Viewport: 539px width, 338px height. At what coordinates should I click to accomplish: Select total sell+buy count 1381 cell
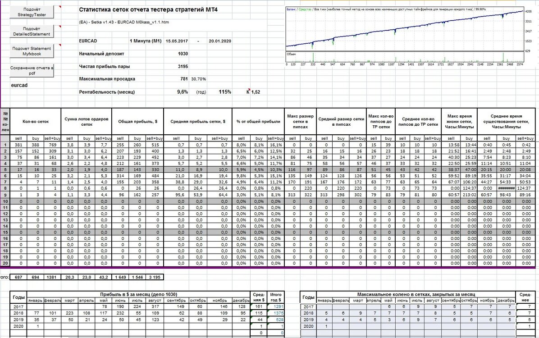[52, 277]
